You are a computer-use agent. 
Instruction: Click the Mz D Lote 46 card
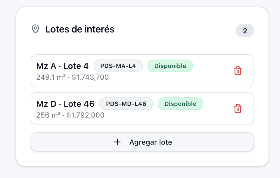[x=142, y=109]
